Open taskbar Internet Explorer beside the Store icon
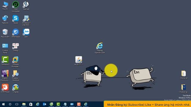Viewport: 191px width, 107px height. (x=38, y=104)
